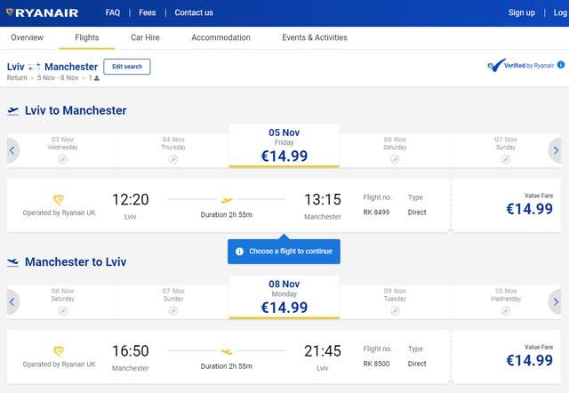
Task: Click the Contact us link
Action: point(194,12)
